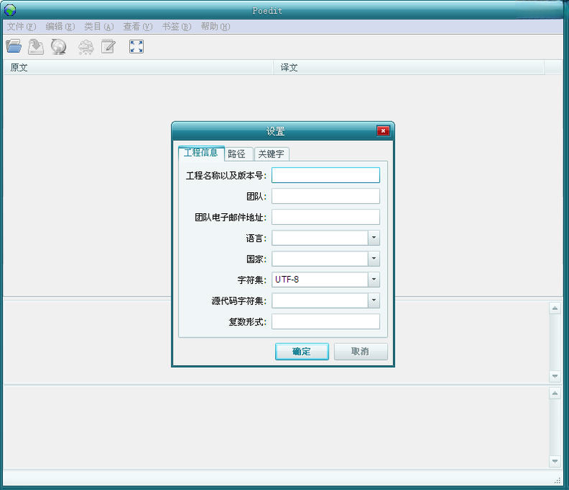Click into the 团队 text field
This screenshot has height=490, width=569.
[x=326, y=196]
